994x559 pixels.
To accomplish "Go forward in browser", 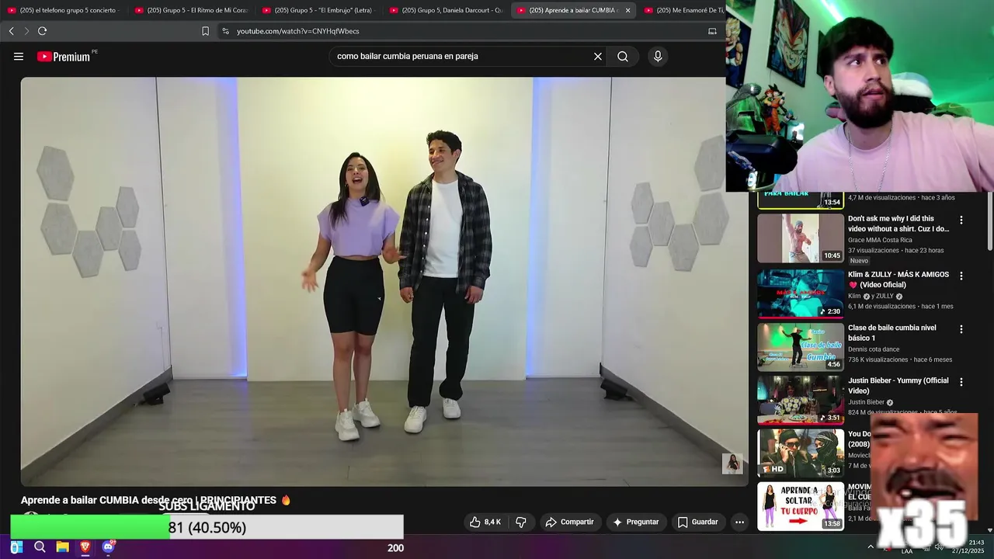I will (26, 31).
